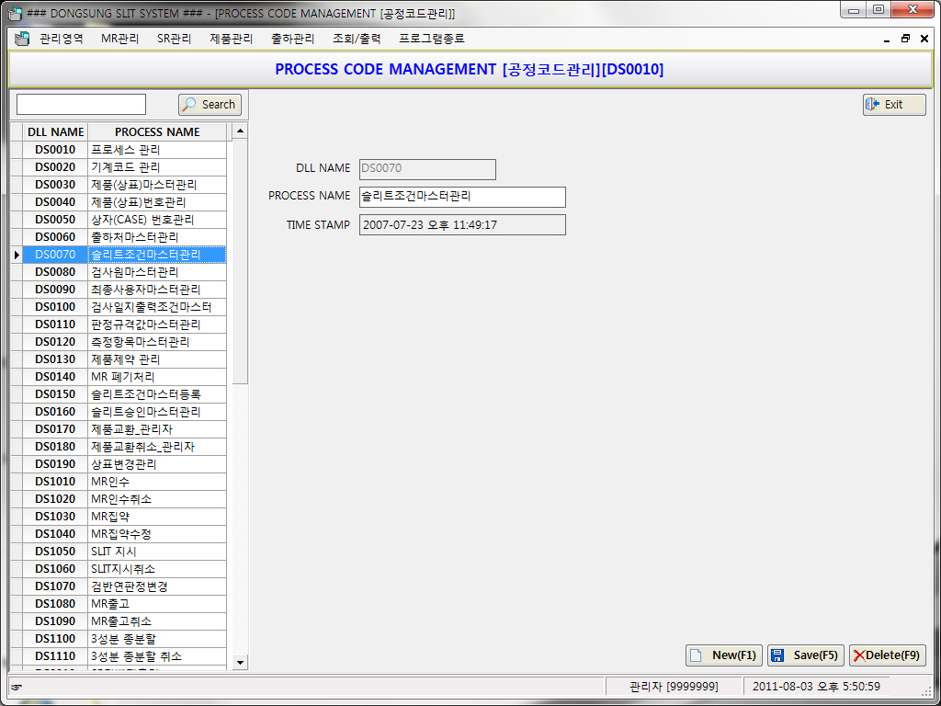Open the 프로그램종료 menu
941x706 pixels.
432,39
